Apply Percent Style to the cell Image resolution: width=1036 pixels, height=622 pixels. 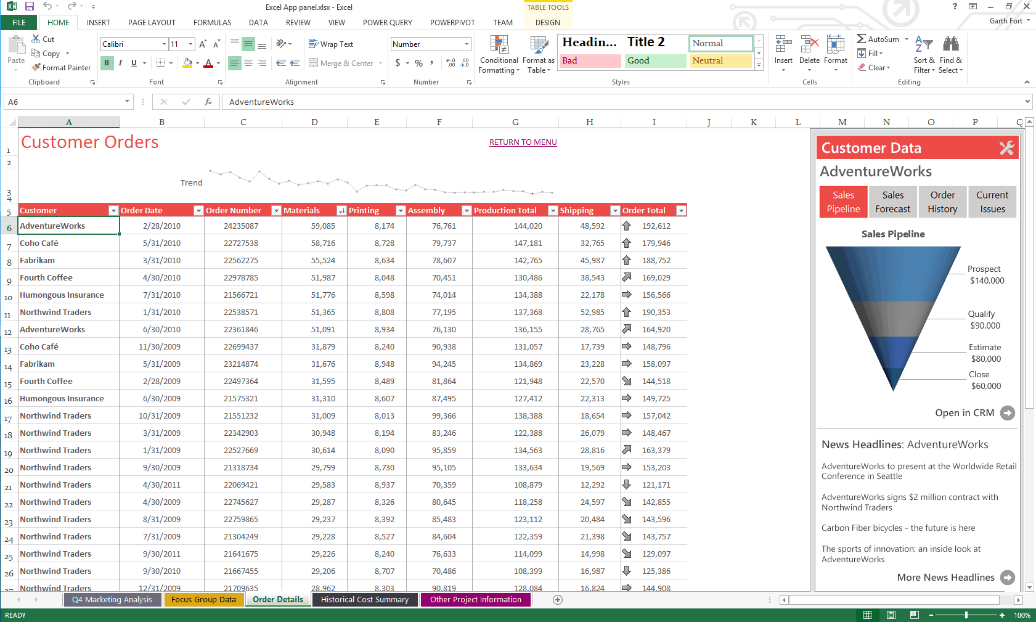click(419, 63)
